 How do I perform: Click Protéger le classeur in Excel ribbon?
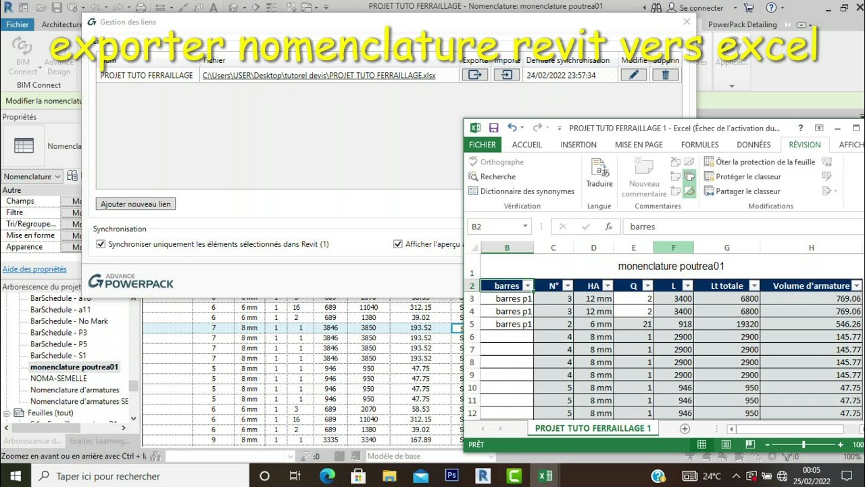coord(743,177)
